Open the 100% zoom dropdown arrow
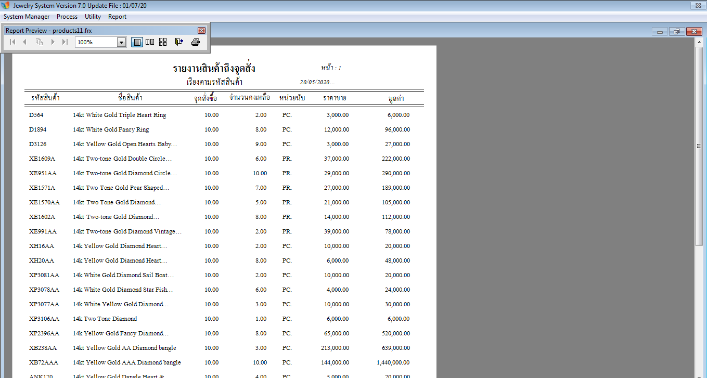The image size is (707, 378). point(121,42)
